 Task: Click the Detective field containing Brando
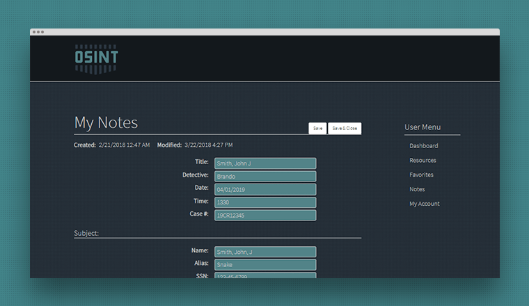coord(264,177)
